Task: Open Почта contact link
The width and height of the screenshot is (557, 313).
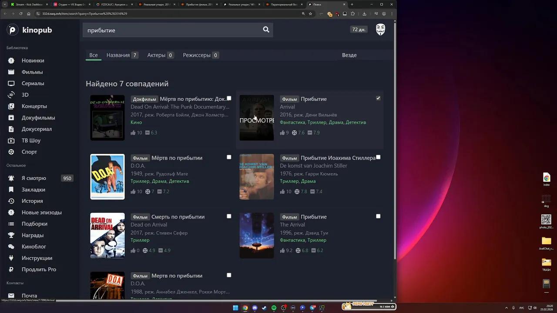Action: tap(29, 295)
